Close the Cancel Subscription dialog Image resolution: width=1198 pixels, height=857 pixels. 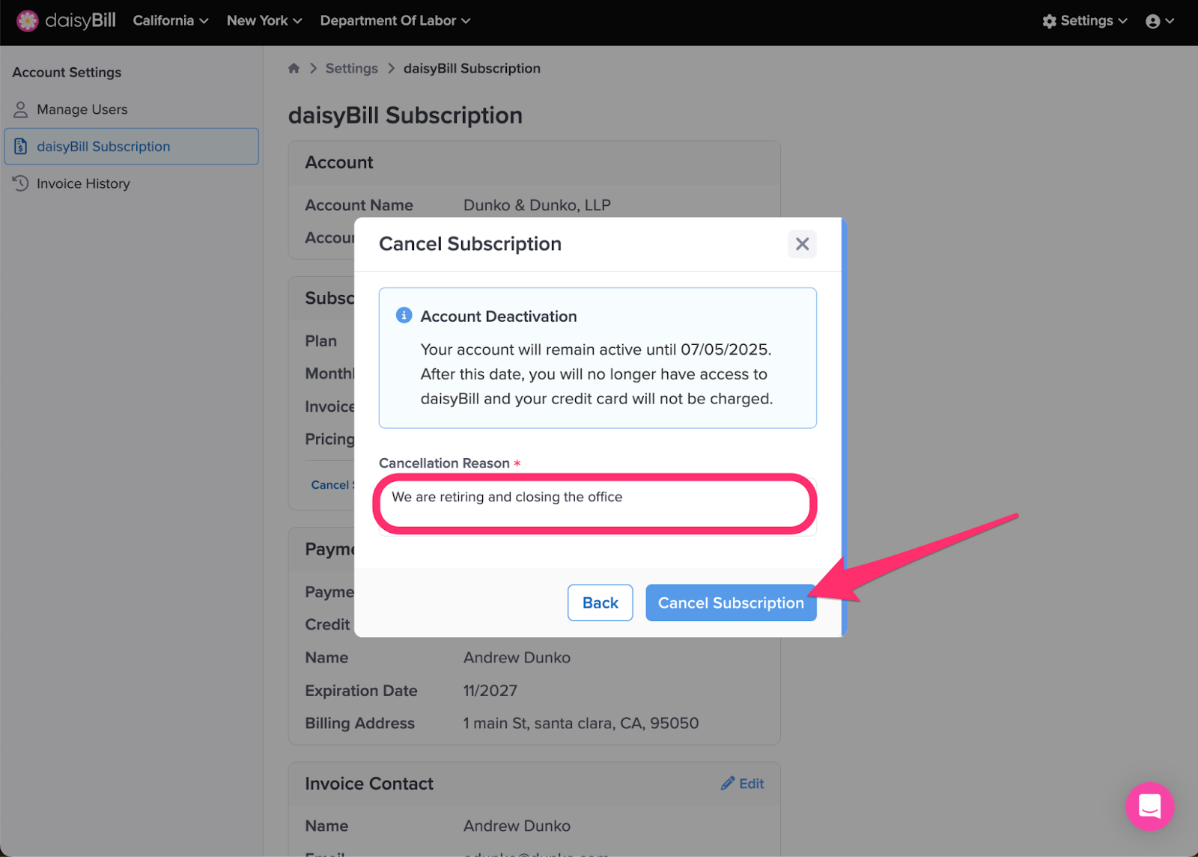tap(802, 244)
